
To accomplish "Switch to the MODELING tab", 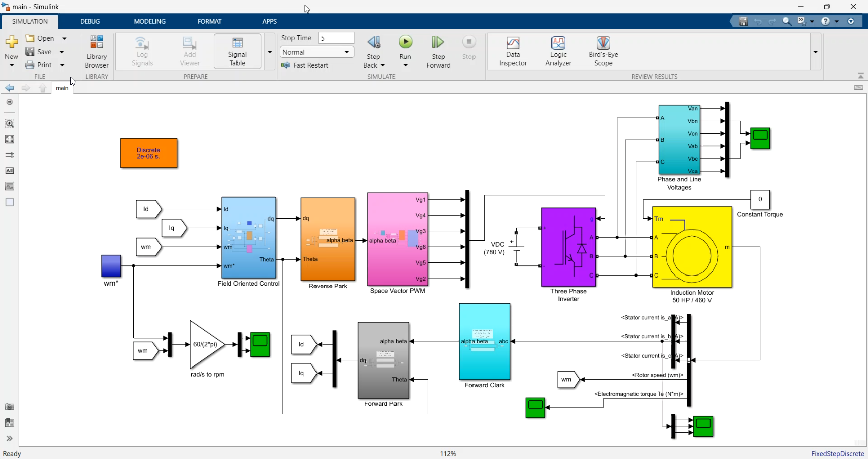I will pos(150,21).
